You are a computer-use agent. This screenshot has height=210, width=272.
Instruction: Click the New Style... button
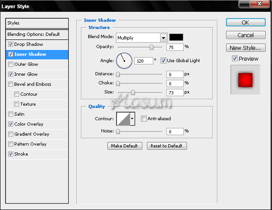pyautogui.click(x=246, y=48)
